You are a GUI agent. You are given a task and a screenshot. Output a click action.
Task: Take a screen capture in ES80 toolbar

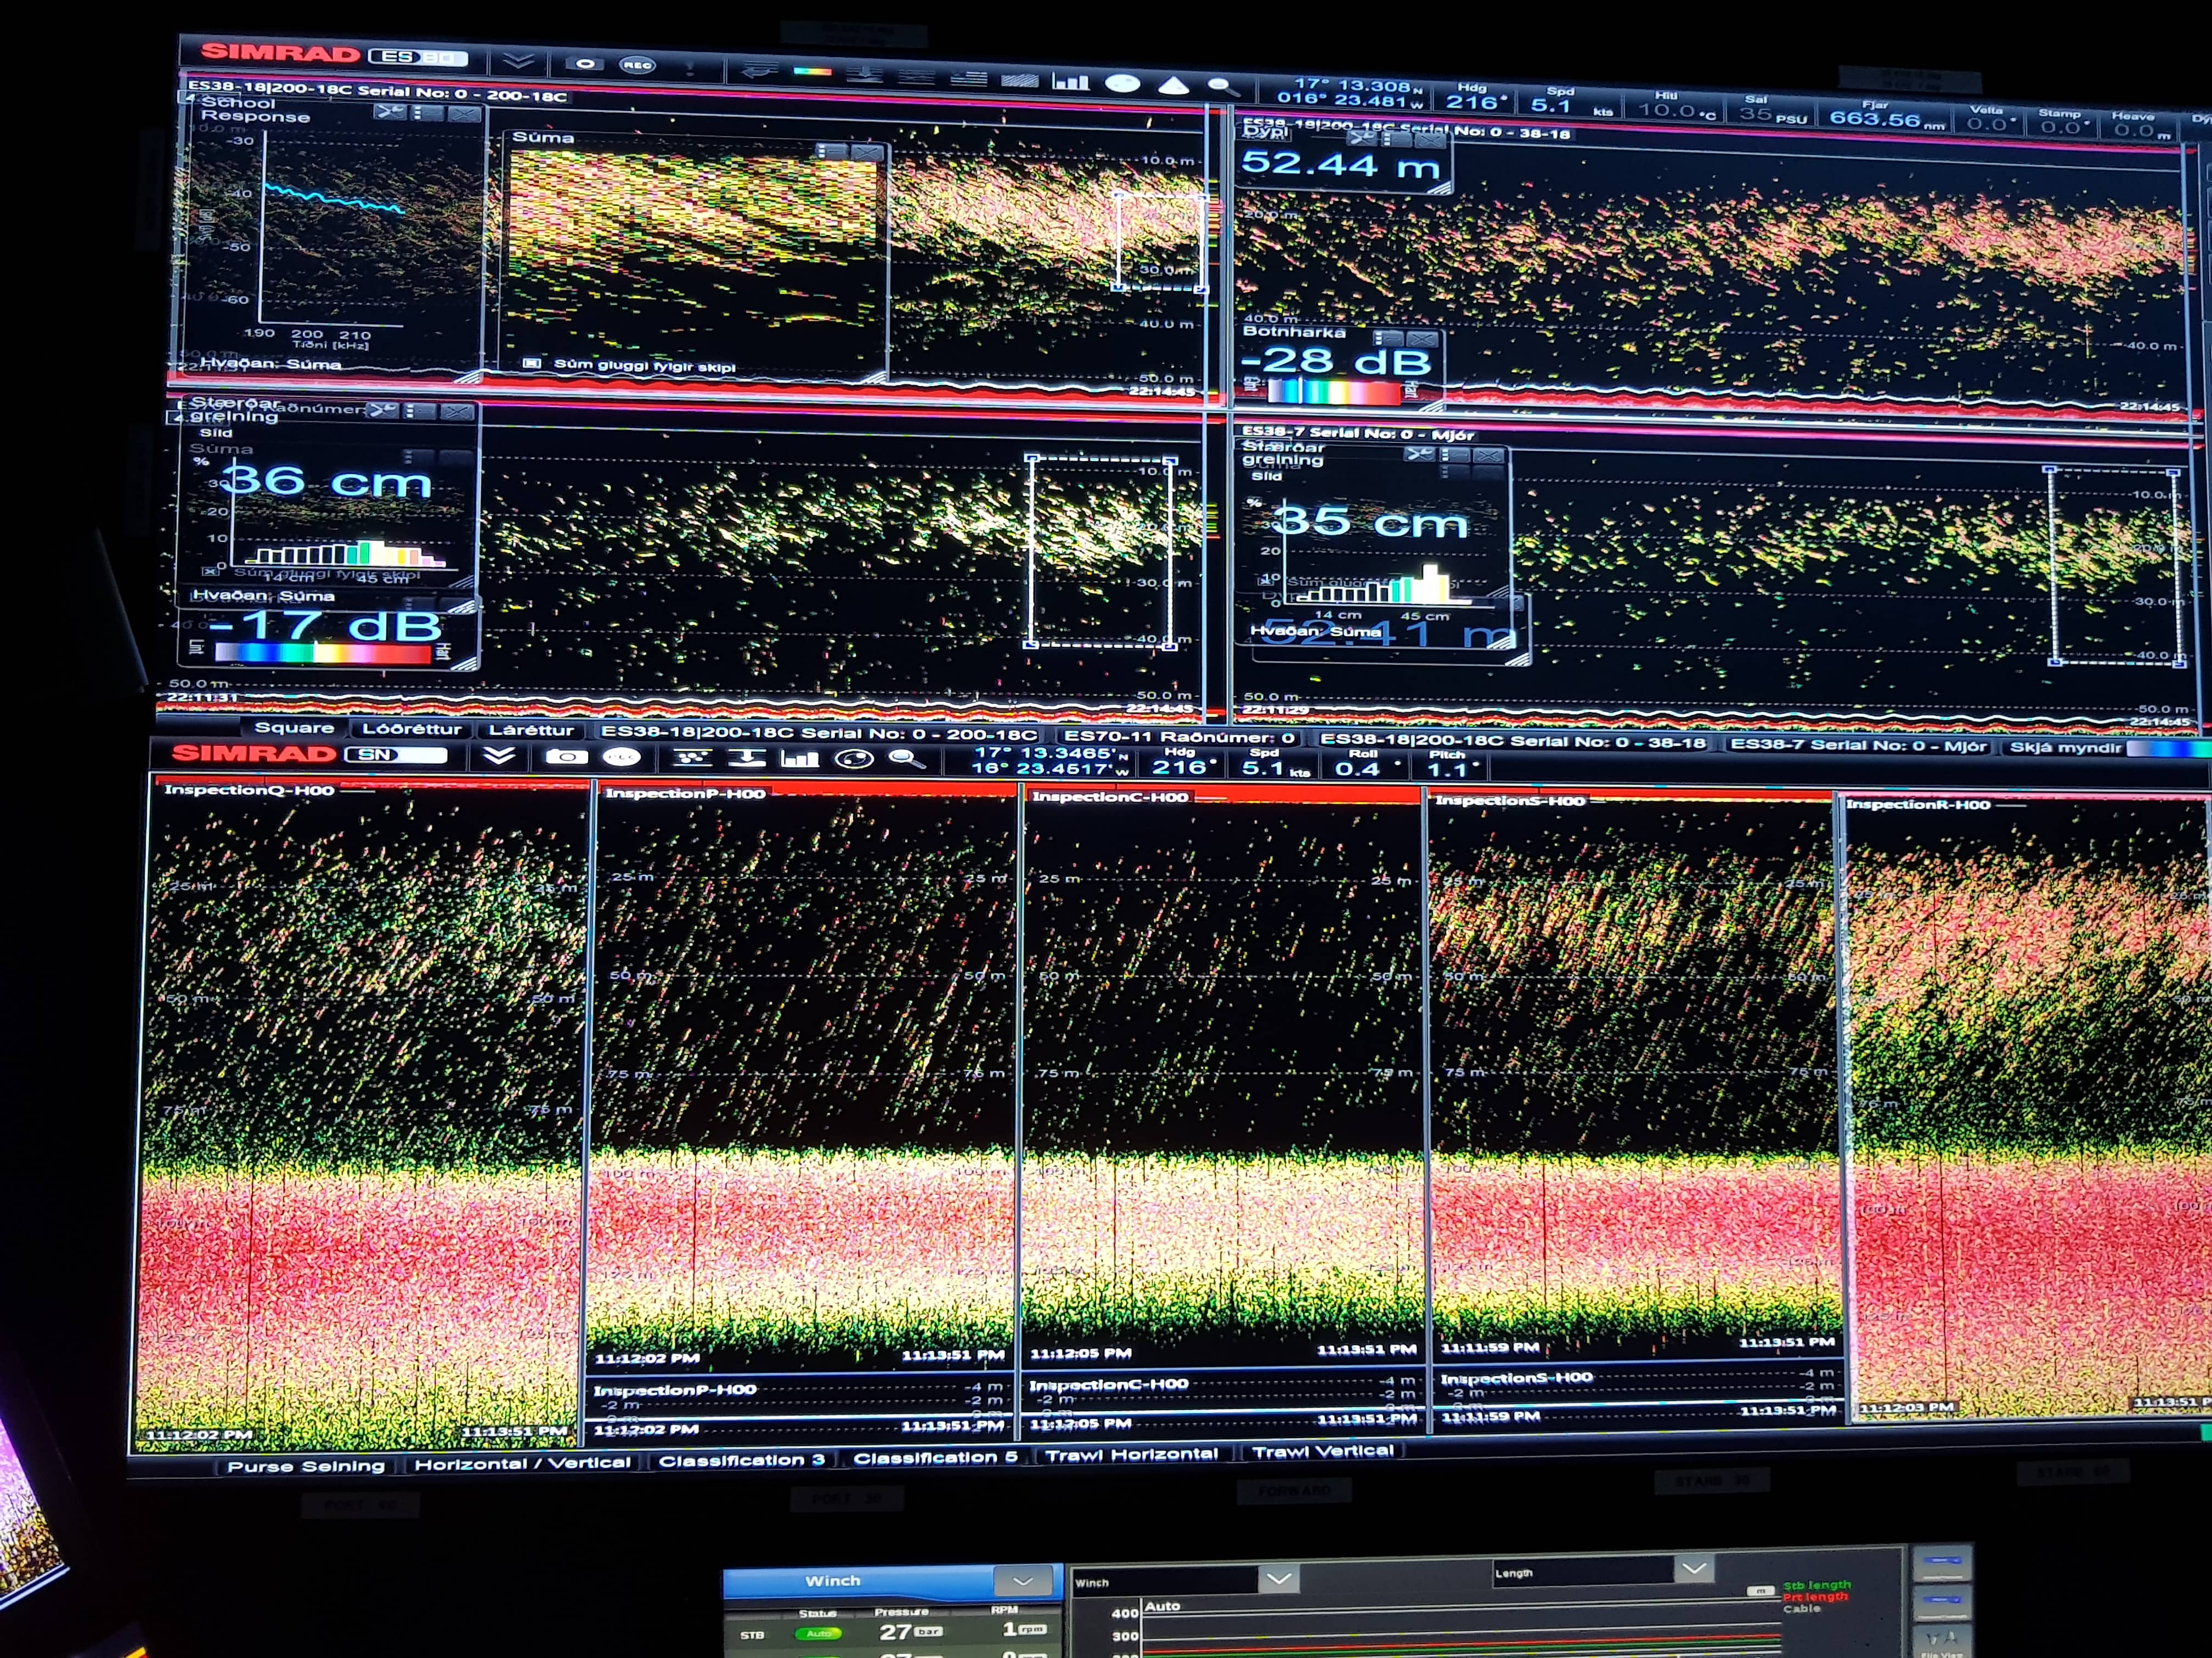tap(584, 64)
